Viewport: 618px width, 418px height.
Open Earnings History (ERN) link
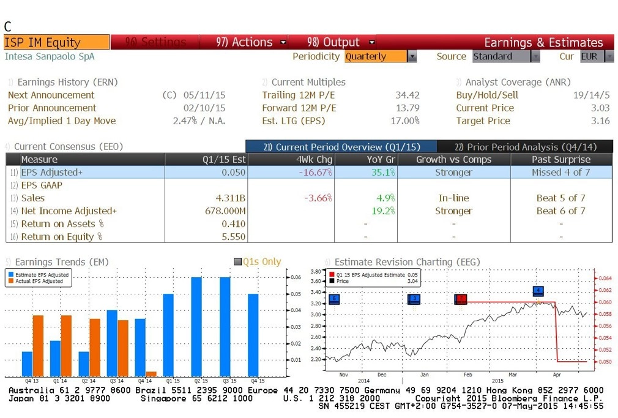tap(67, 82)
